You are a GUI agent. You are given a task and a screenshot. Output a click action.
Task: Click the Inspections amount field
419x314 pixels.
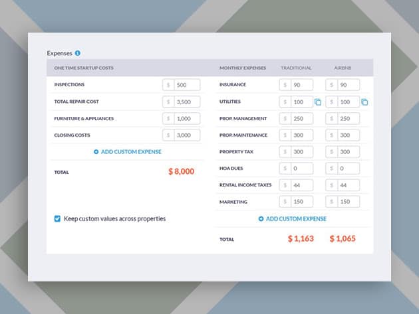click(187, 85)
